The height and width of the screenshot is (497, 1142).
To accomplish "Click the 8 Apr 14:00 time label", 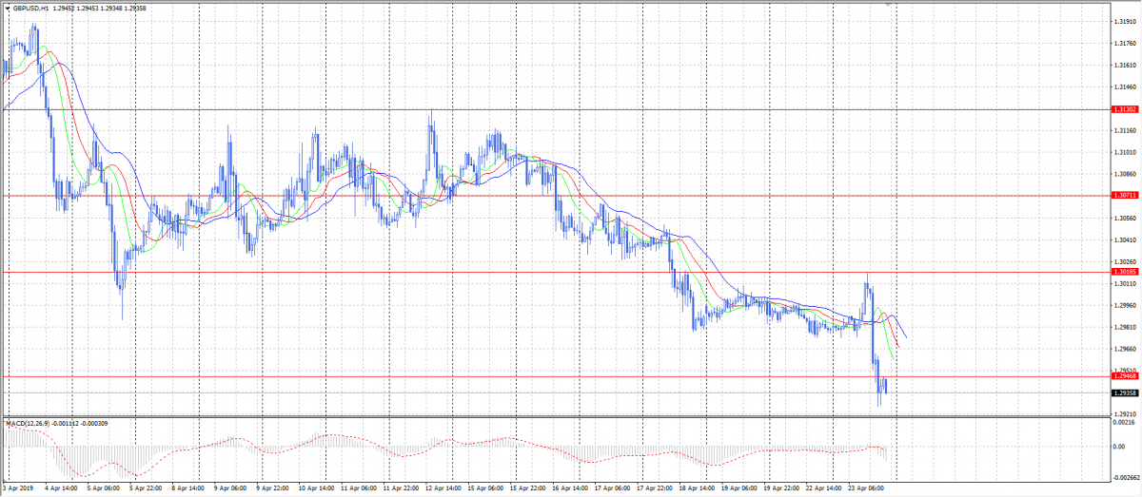I will tap(188, 488).
